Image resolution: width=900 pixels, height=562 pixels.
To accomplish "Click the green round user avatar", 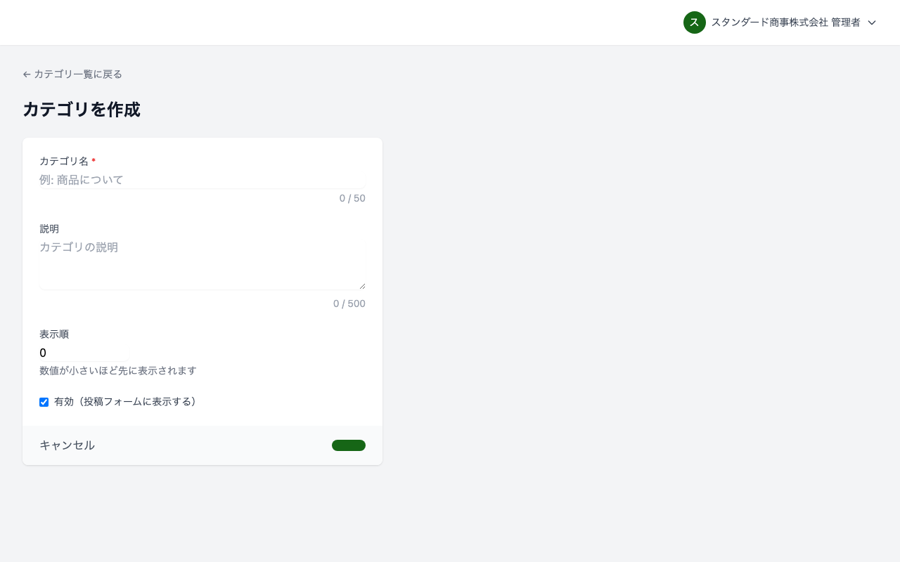I will tap(695, 22).
